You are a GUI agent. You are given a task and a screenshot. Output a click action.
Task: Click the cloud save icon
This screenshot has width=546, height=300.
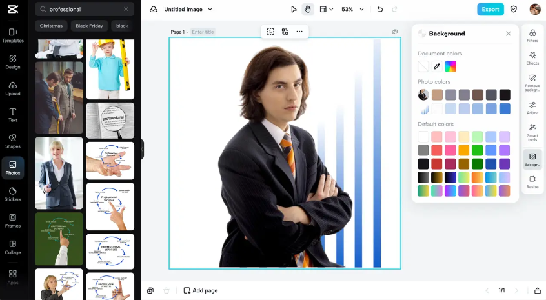coord(154,10)
